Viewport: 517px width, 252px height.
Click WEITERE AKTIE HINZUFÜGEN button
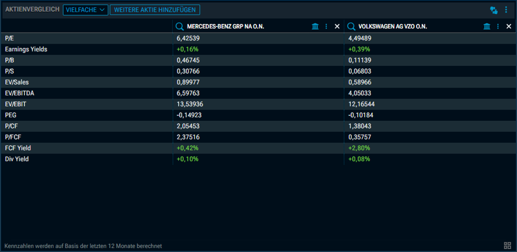155,10
